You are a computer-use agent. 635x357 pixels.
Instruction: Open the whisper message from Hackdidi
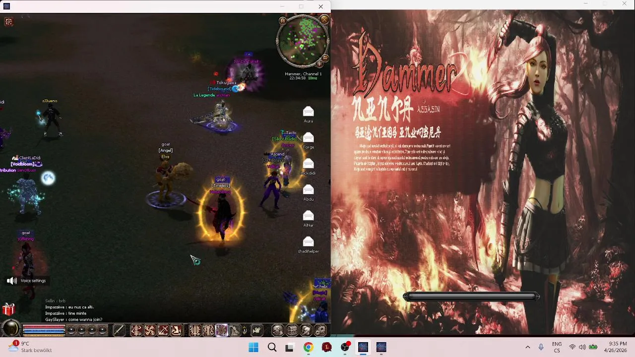point(308,163)
